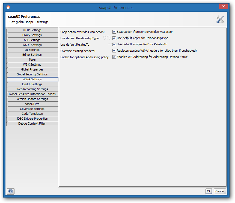Select Coverage Settings tab
This screenshot has height=203, width=235.
pos(32,109)
